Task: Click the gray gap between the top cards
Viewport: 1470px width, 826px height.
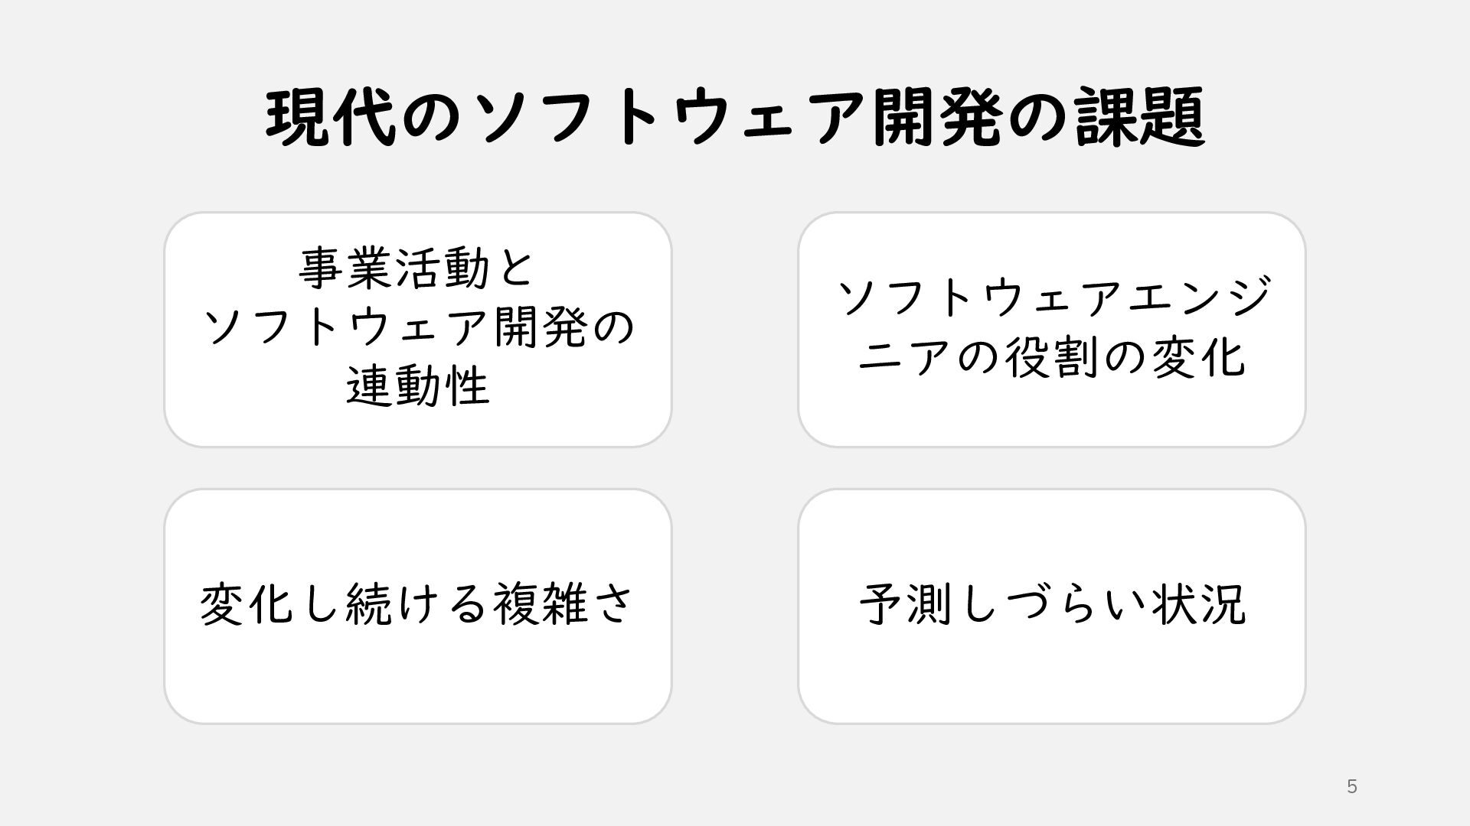Action: [x=735, y=329]
